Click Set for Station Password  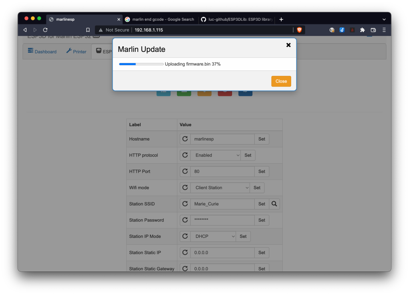click(262, 220)
